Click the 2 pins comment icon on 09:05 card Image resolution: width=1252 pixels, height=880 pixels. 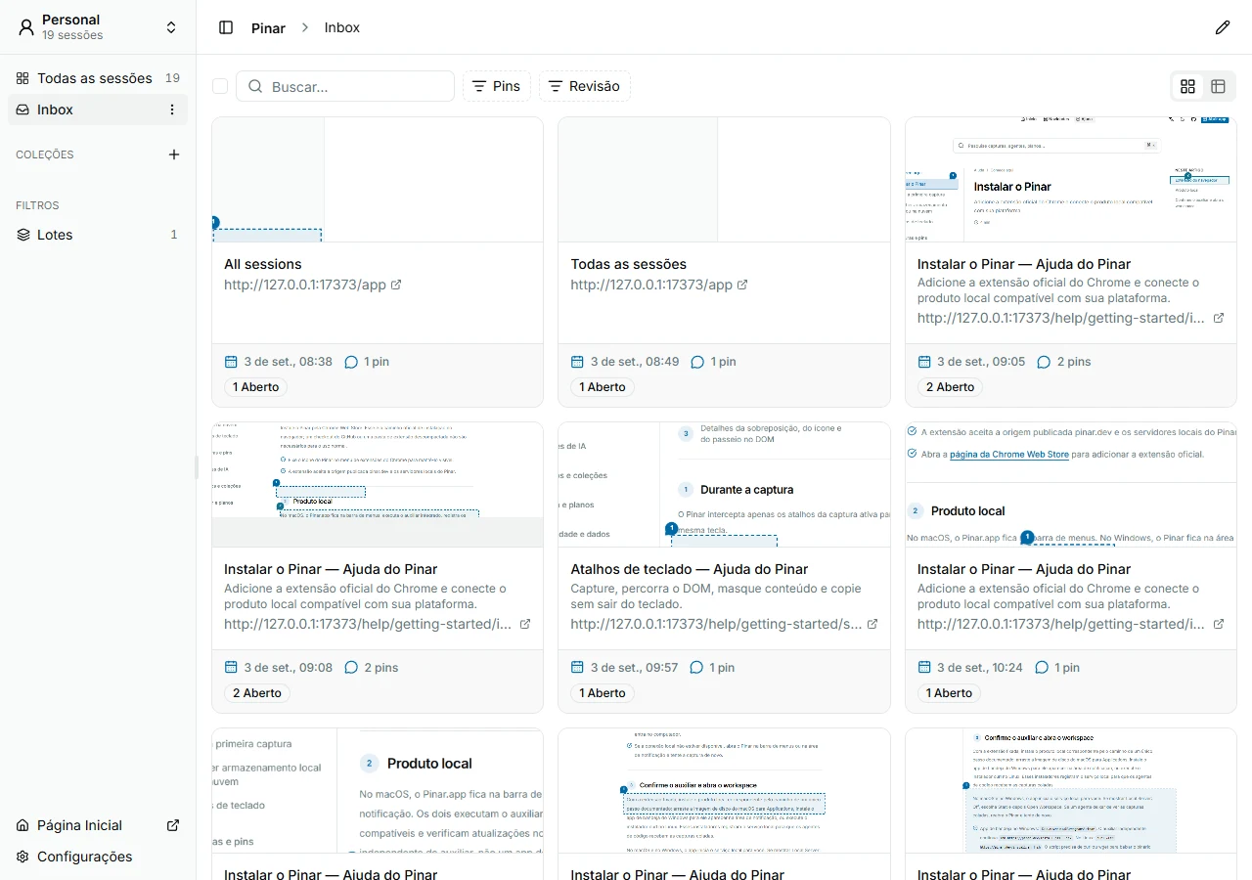pyautogui.click(x=1044, y=362)
